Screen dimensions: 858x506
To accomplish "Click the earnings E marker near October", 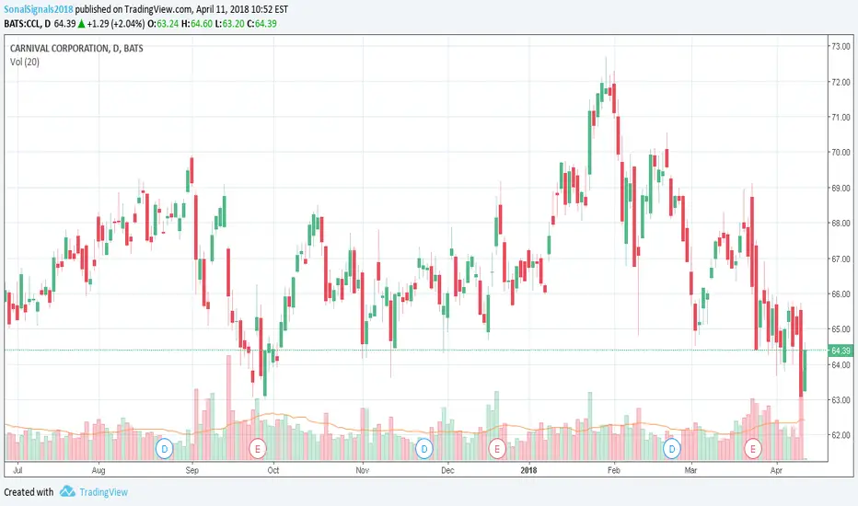I will pos(257,449).
